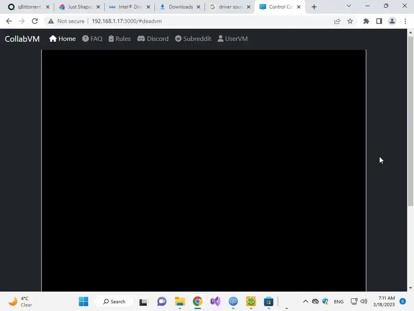The width and height of the screenshot is (414, 311).
Task: Switch to the Downloads tab
Action: (x=176, y=7)
